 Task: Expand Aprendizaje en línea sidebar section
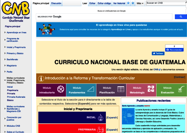click(x=5, y=32)
